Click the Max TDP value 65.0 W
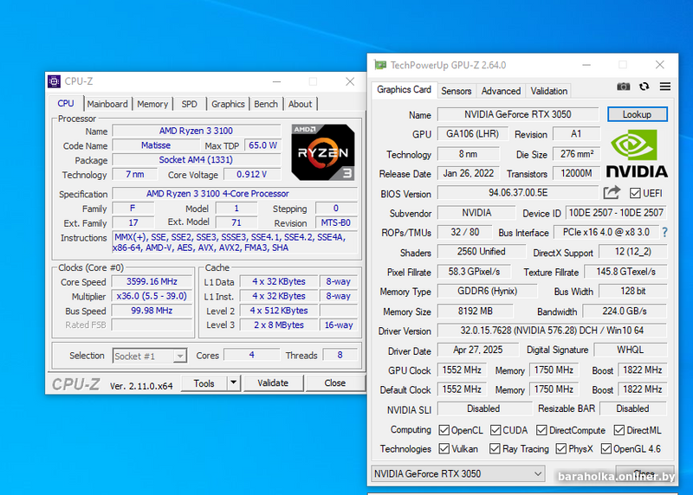The width and height of the screenshot is (693, 495). point(262,145)
